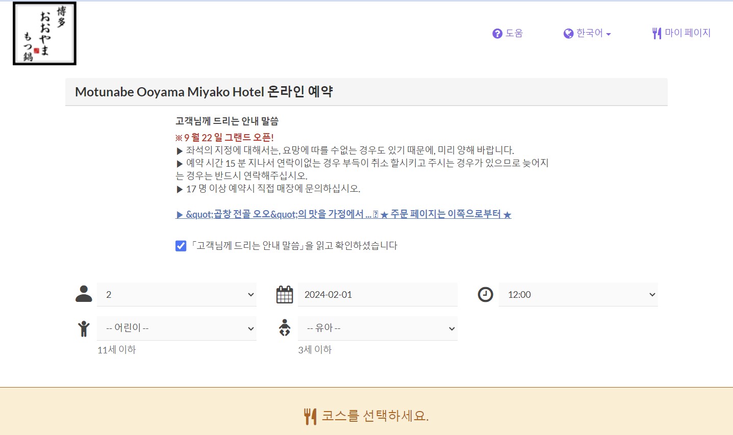The height and width of the screenshot is (435, 733).
Task: Open the 도움 help link
Action: coord(508,33)
